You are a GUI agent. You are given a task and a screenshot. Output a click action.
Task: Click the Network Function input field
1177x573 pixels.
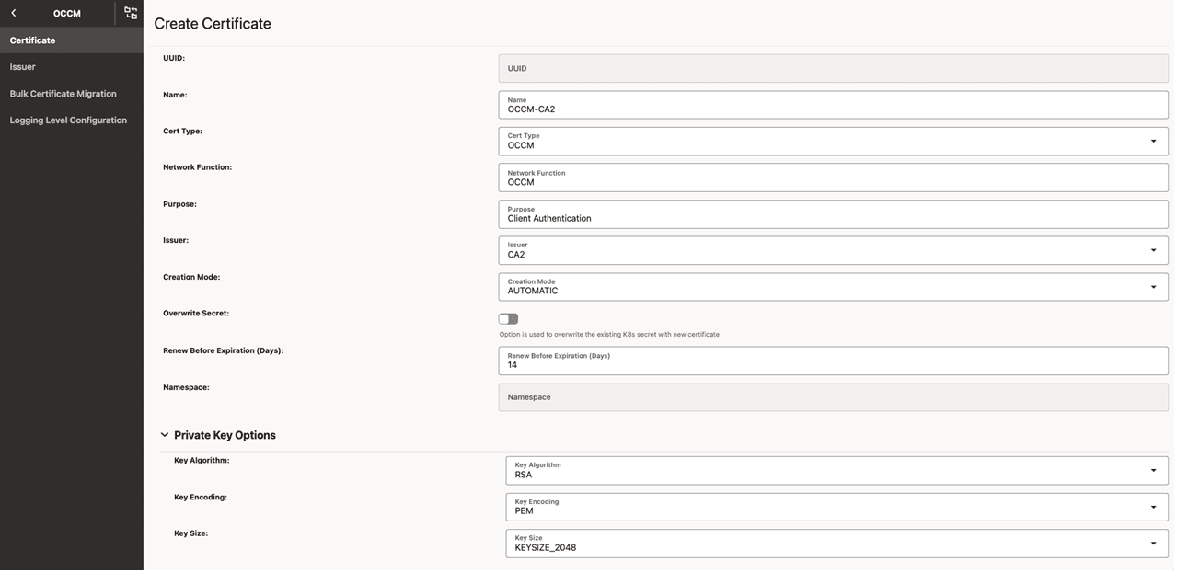point(832,178)
